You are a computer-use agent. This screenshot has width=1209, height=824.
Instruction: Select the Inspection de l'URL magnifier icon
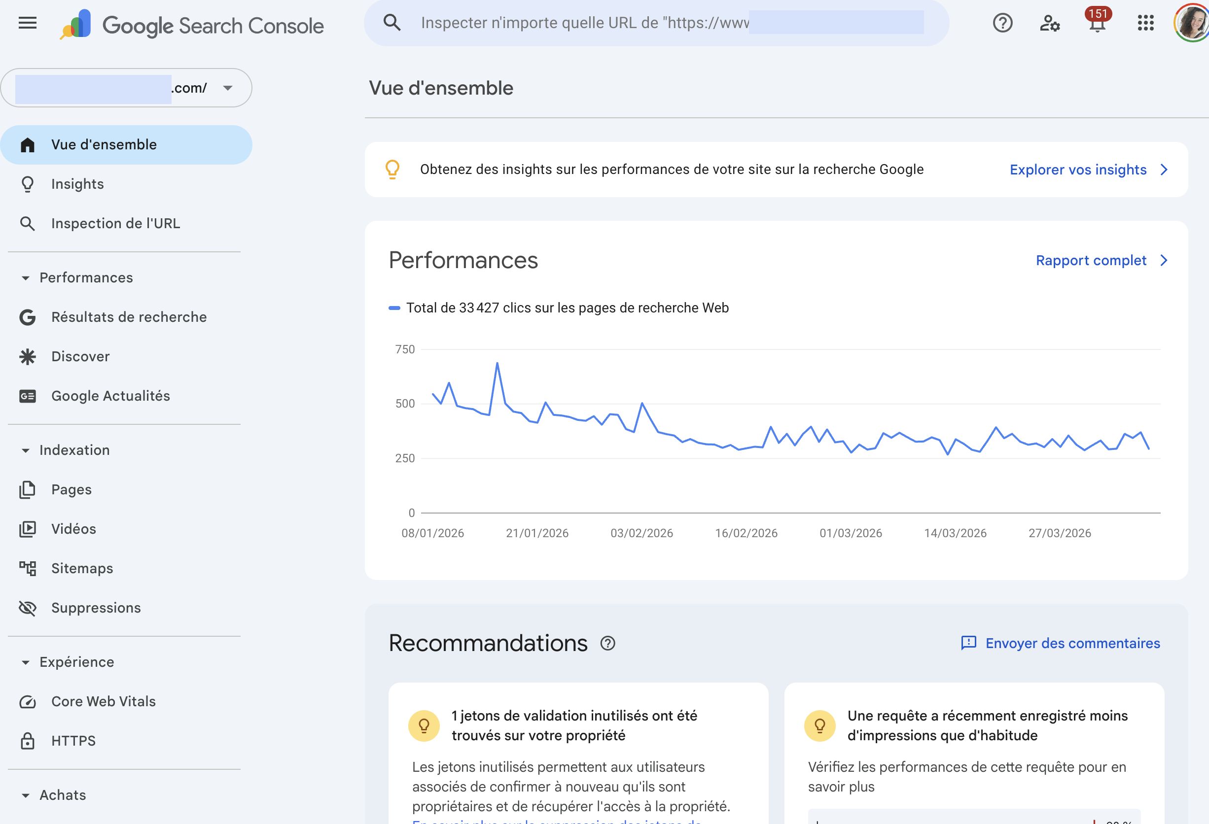(28, 223)
